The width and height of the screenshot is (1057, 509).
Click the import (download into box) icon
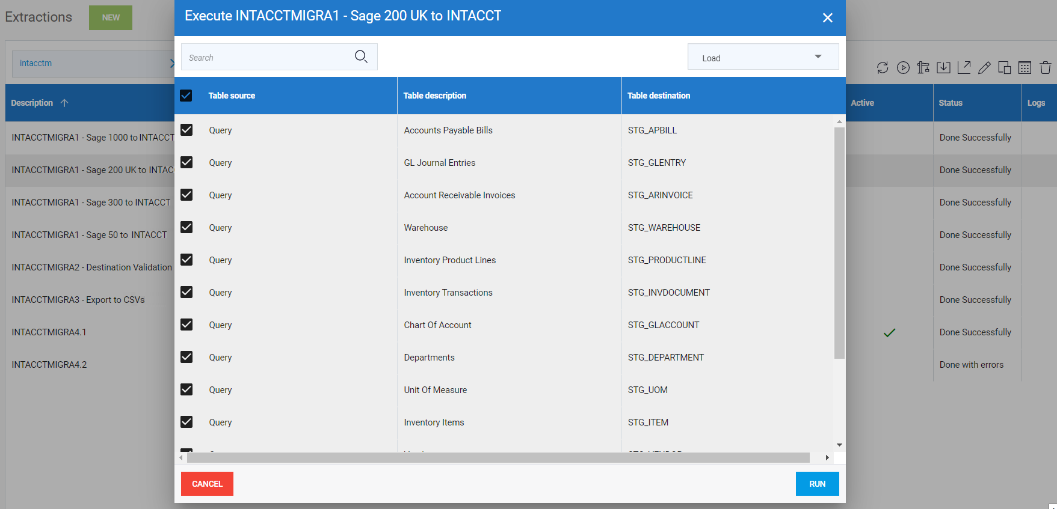coord(944,68)
